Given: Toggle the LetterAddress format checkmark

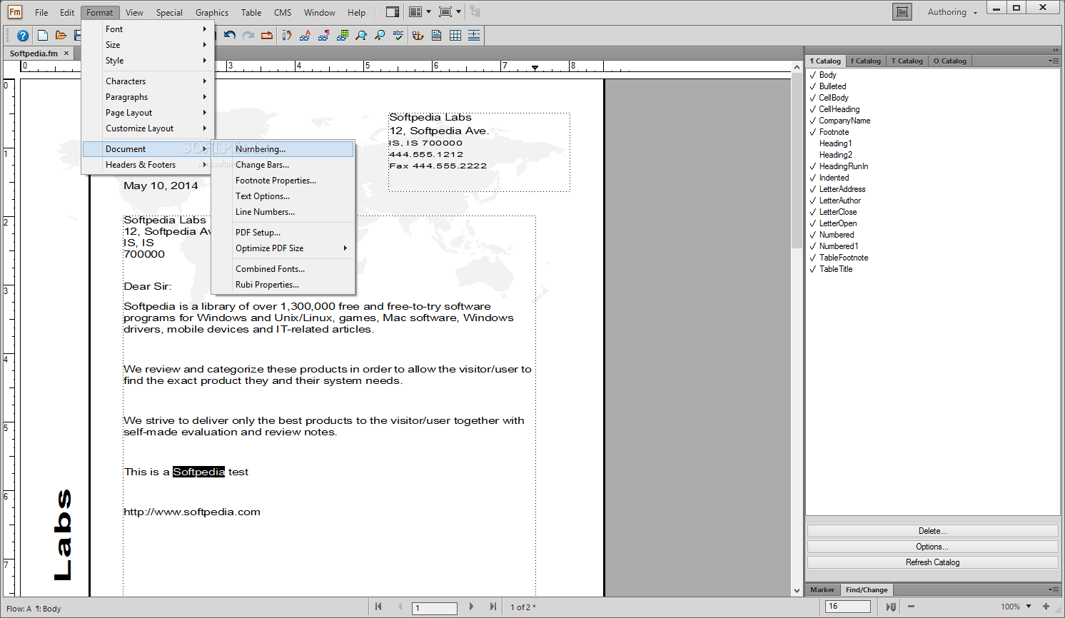Looking at the screenshot, I should (812, 189).
